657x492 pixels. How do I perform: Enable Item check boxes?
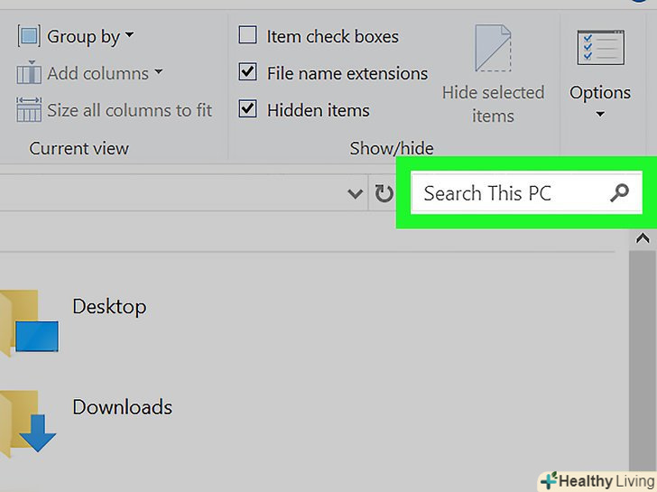pos(247,36)
